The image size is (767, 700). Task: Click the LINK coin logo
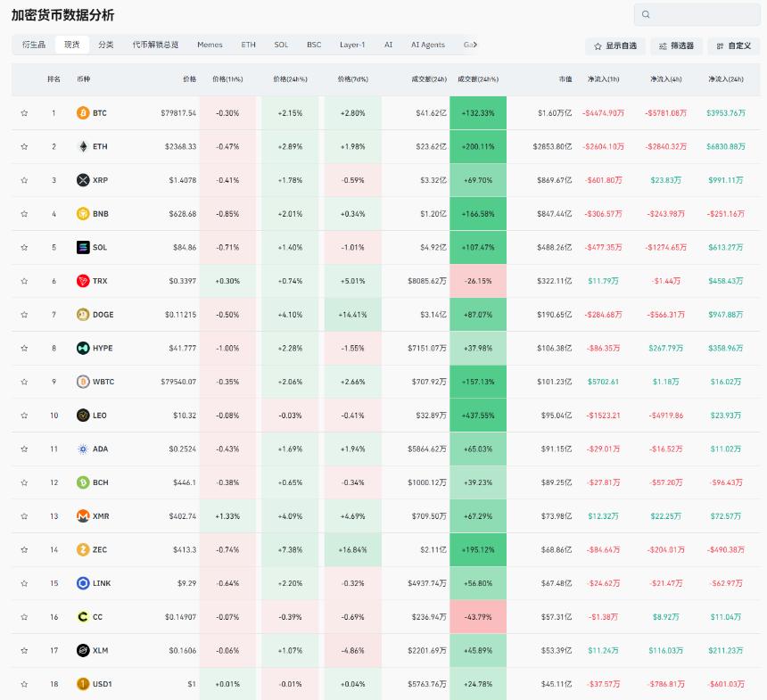click(x=83, y=583)
